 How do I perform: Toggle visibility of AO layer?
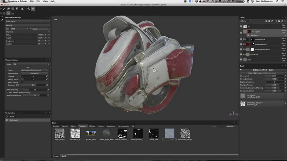tap(241, 26)
